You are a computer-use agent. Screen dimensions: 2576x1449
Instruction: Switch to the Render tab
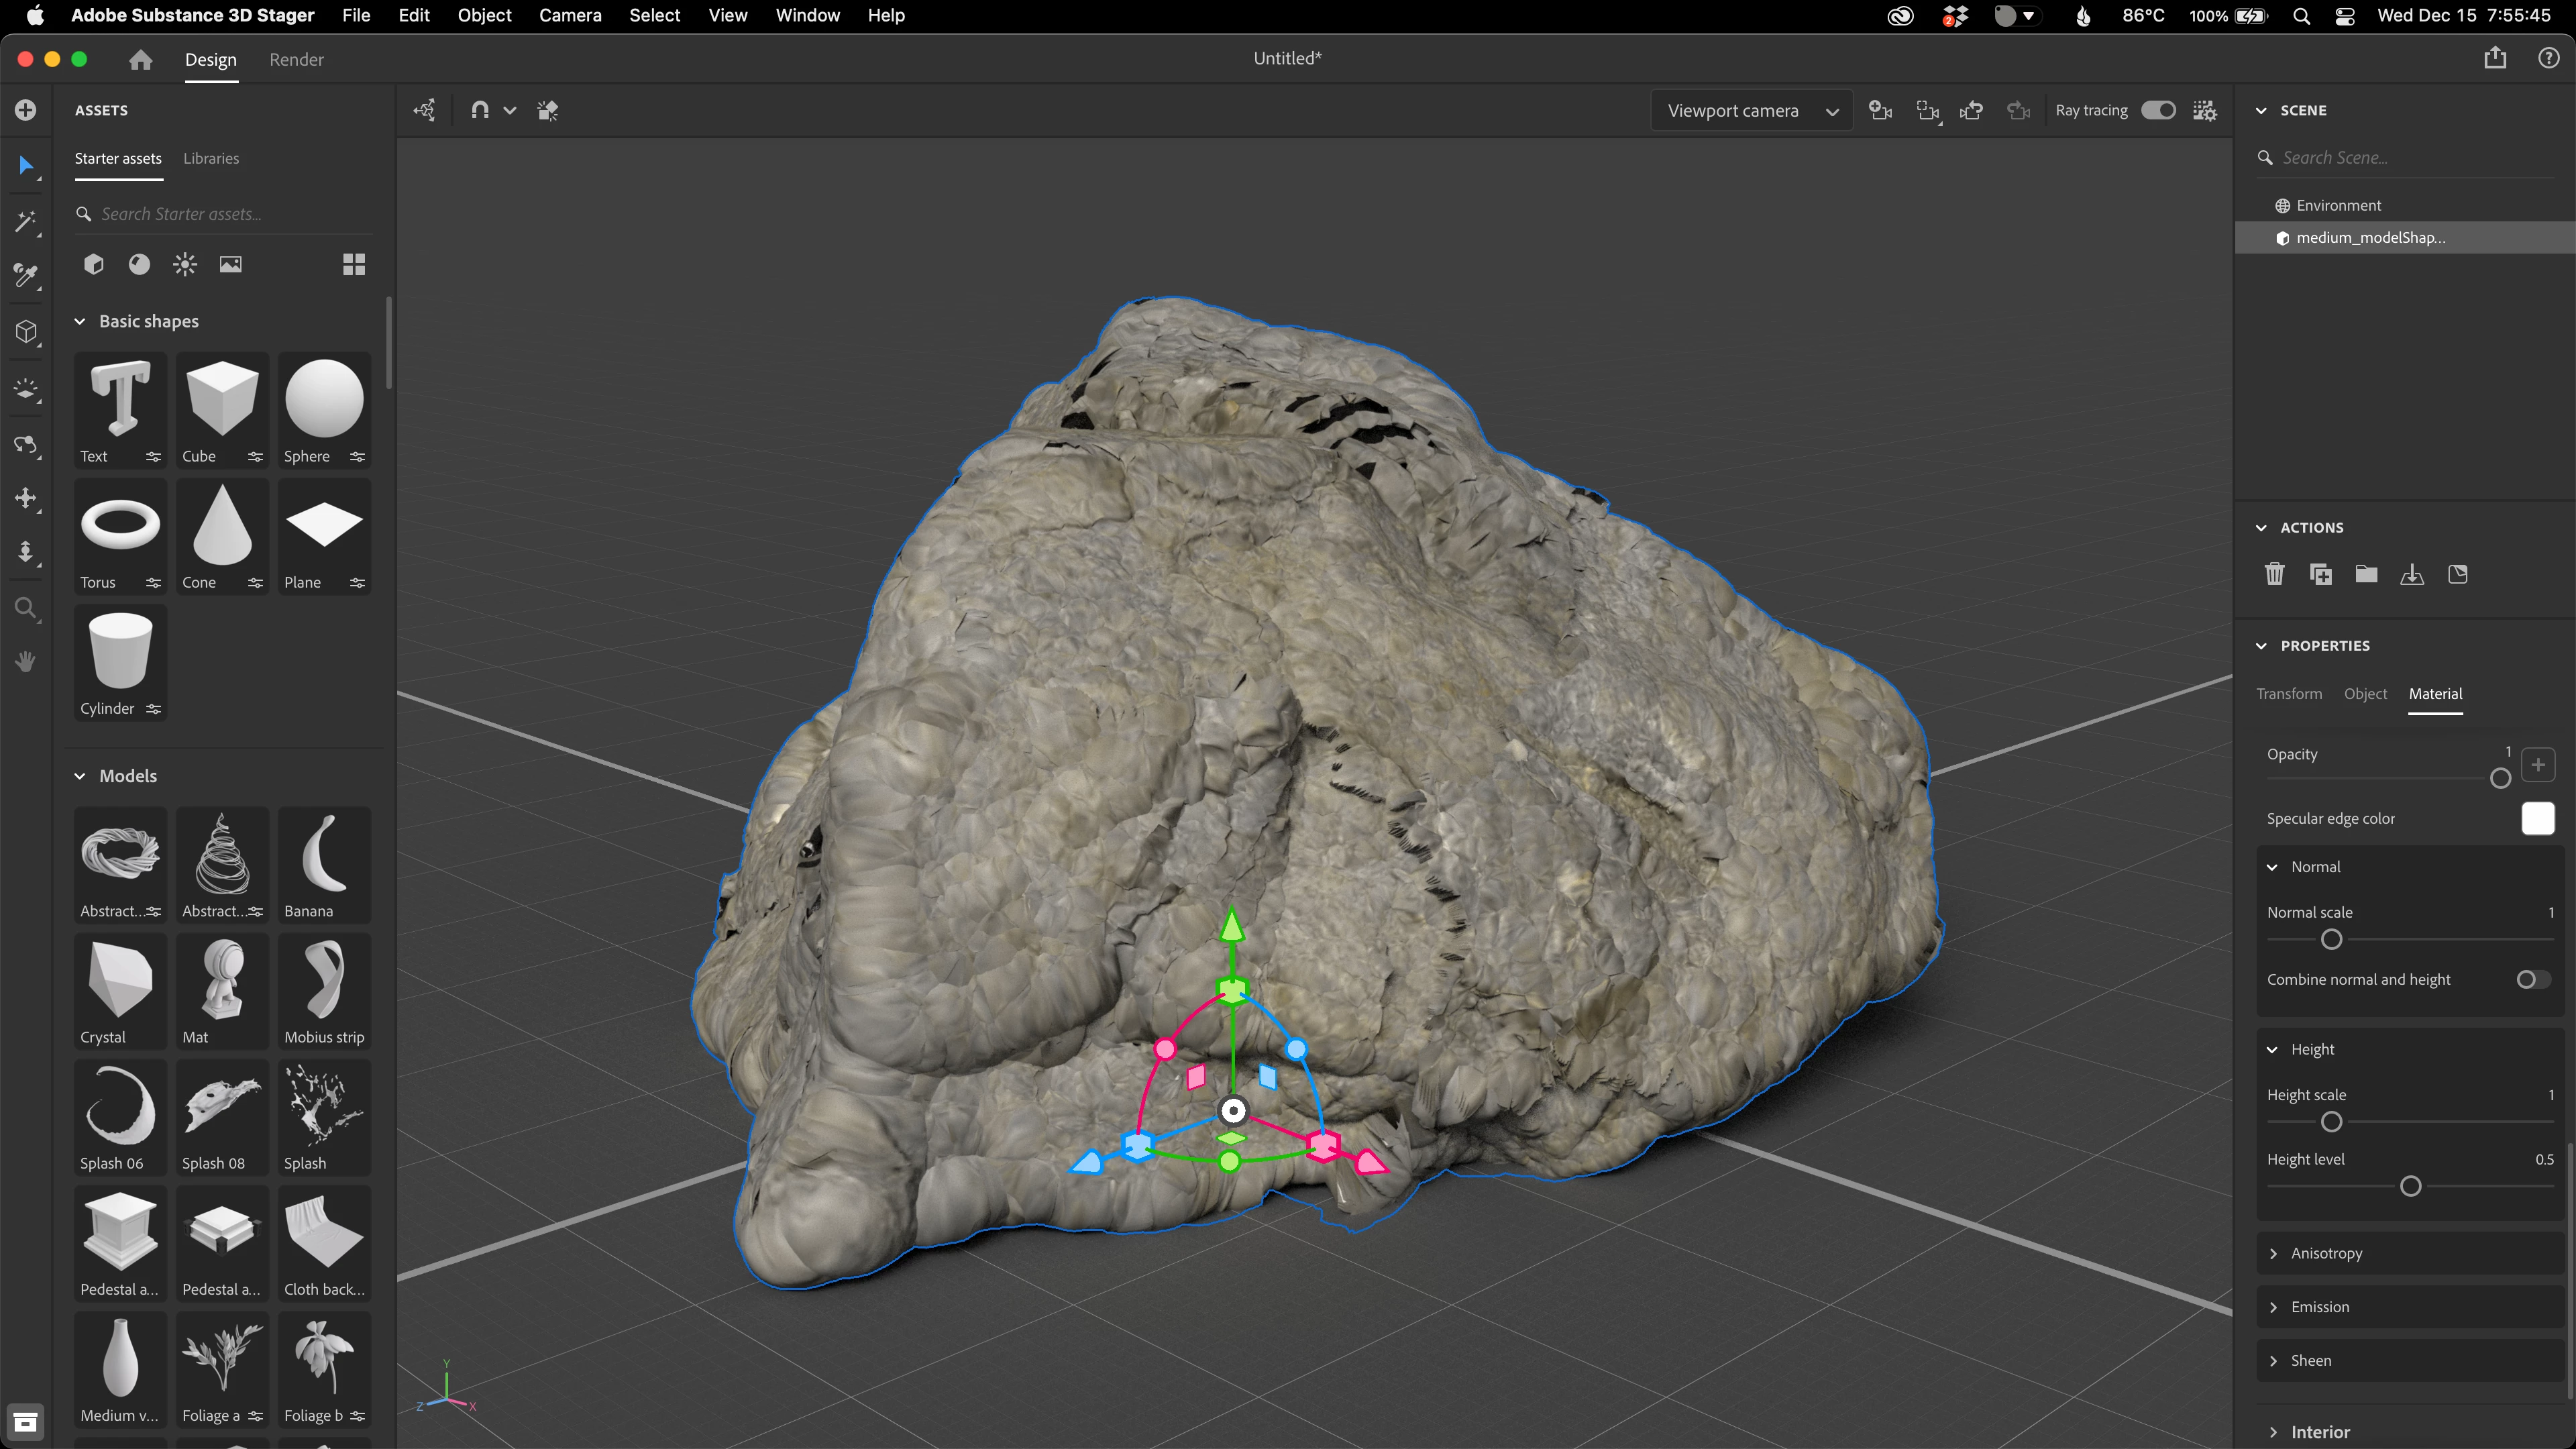(x=296, y=60)
